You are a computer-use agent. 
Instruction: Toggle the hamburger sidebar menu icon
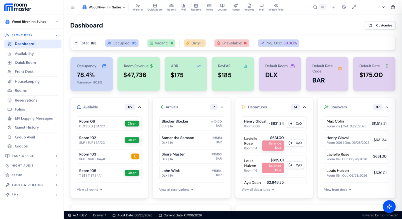pos(73,7)
